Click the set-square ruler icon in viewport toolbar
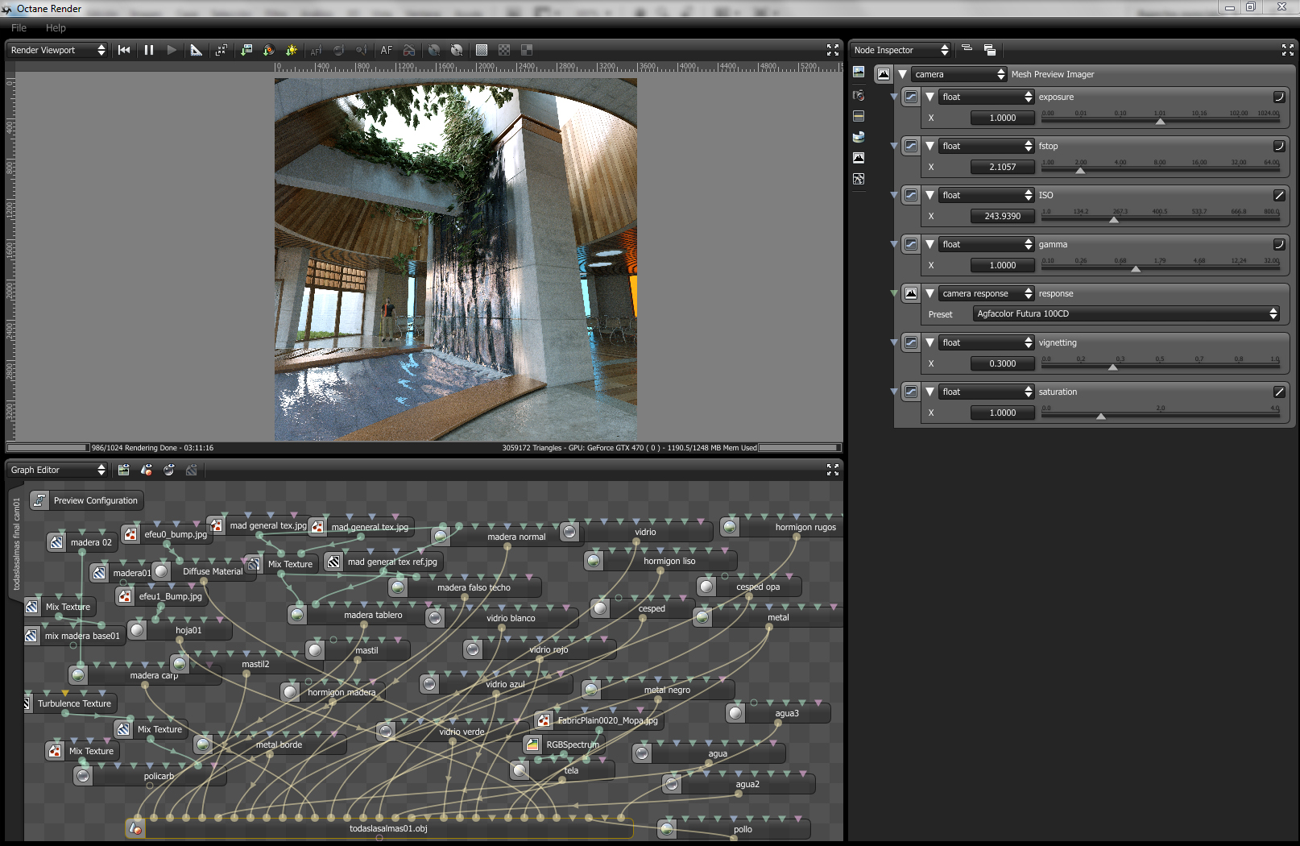Screen dimensions: 1300x846 [x=196, y=50]
